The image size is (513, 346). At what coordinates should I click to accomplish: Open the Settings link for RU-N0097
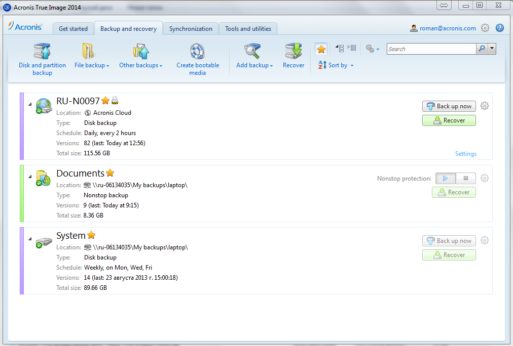[465, 154]
